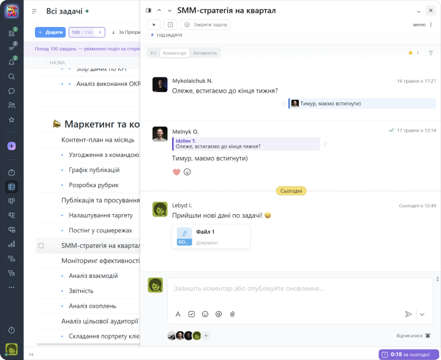Click the attach file paperclip icon
The width and height of the screenshot is (441, 360).
[232, 314]
